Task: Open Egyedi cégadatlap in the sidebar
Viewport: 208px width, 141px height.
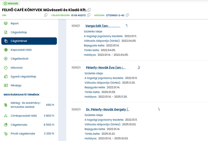Action: click(23, 77)
